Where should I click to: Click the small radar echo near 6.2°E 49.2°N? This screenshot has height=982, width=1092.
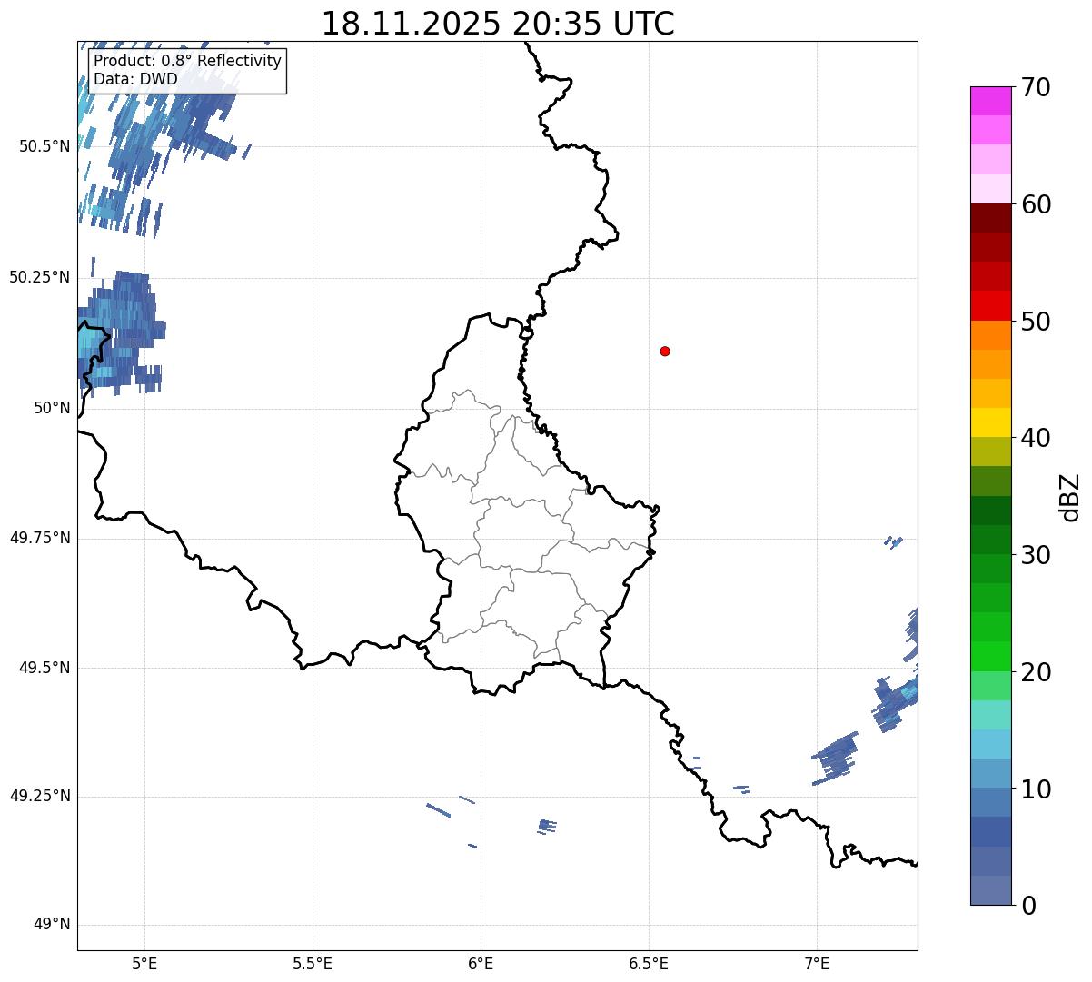click(x=547, y=826)
